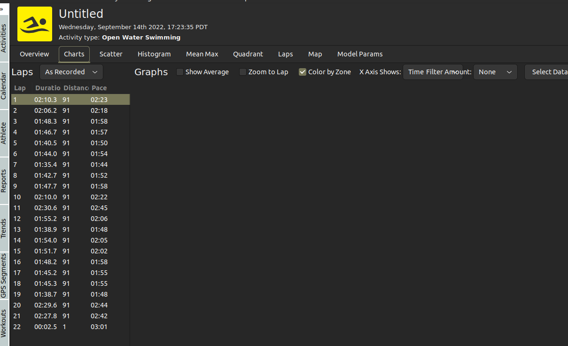The height and width of the screenshot is (346, 568).
Task: Open the X Axis None dropdown
Action: (x=495, y=72)
